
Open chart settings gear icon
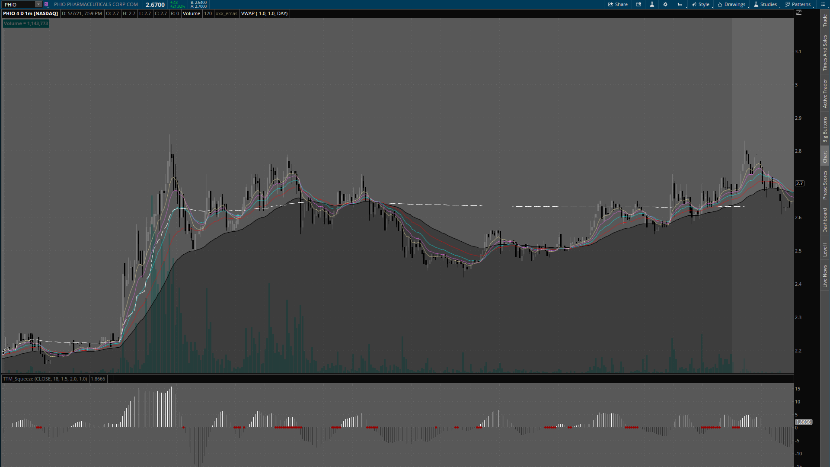click(665, 4)
